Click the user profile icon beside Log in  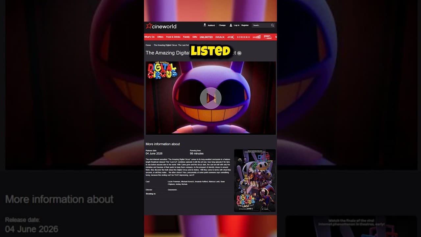click(231, 25)
